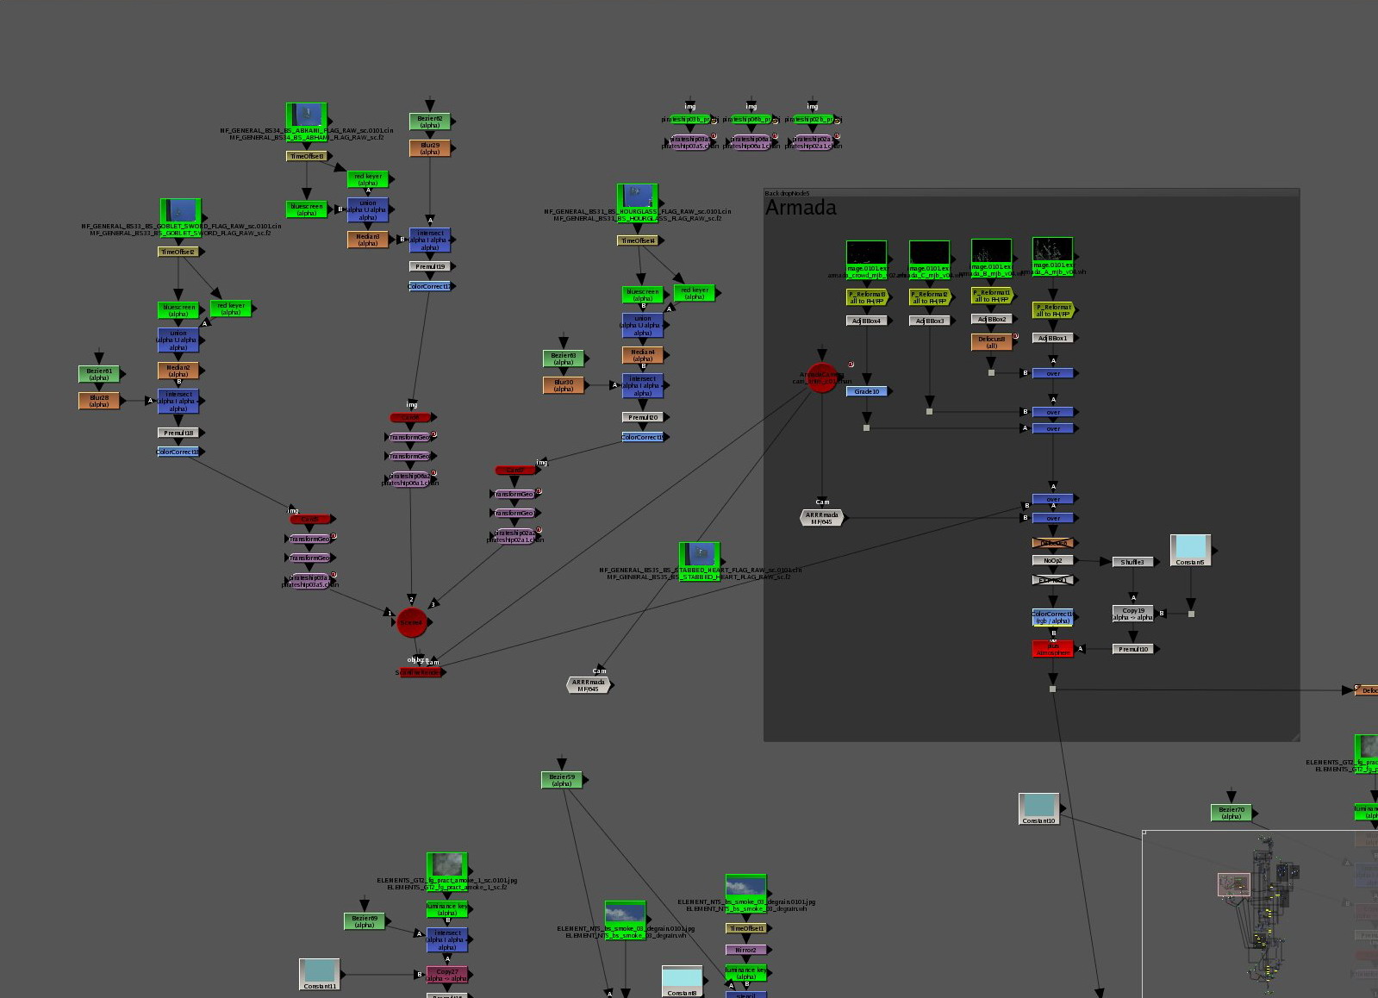Screen dimensions: 1378x998
Task: Select the AdjBBox2 node
Action: click(x=991, y=319)
